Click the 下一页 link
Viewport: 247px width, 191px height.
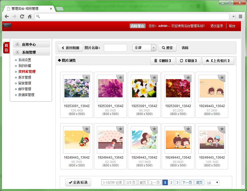187,182
